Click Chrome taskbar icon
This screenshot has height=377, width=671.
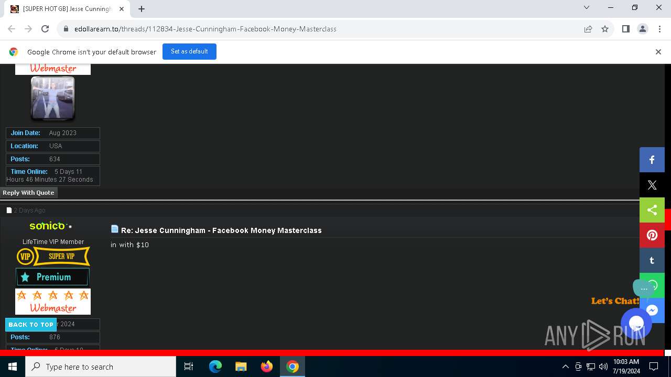tap(293, 367)
